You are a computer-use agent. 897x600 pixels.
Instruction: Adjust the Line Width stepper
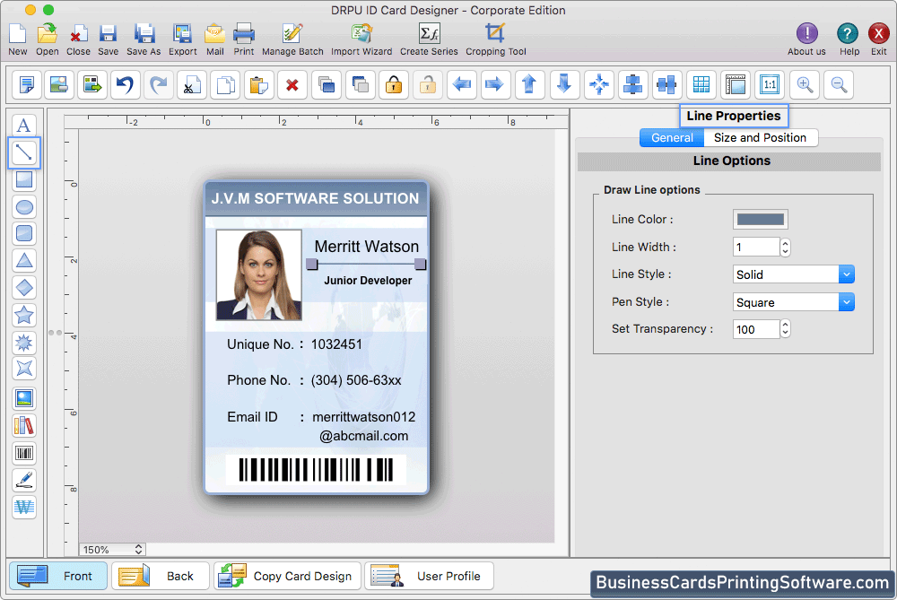[x=785, y=248]
